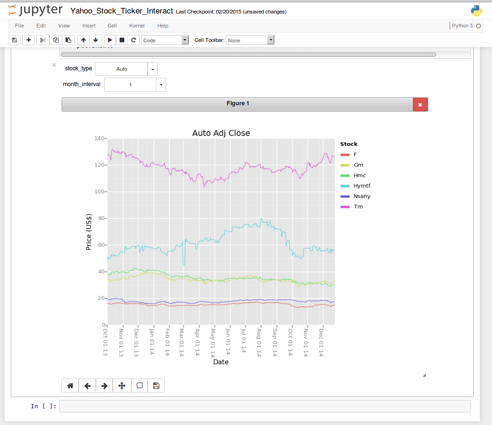Open the Kernel menu

pos(137,26)
